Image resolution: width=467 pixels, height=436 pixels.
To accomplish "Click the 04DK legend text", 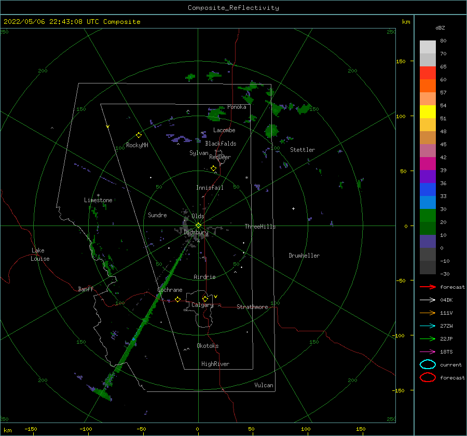I will 446,300.
